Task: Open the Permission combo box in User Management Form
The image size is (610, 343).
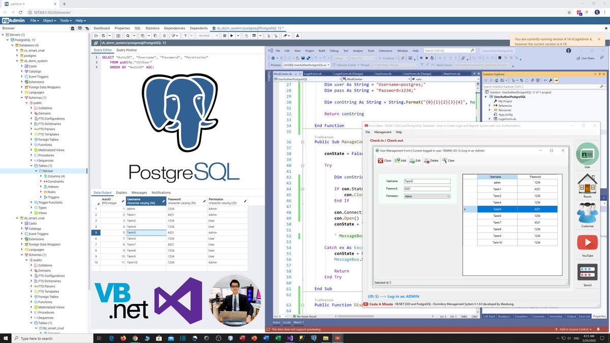Action: pos(428,196)
